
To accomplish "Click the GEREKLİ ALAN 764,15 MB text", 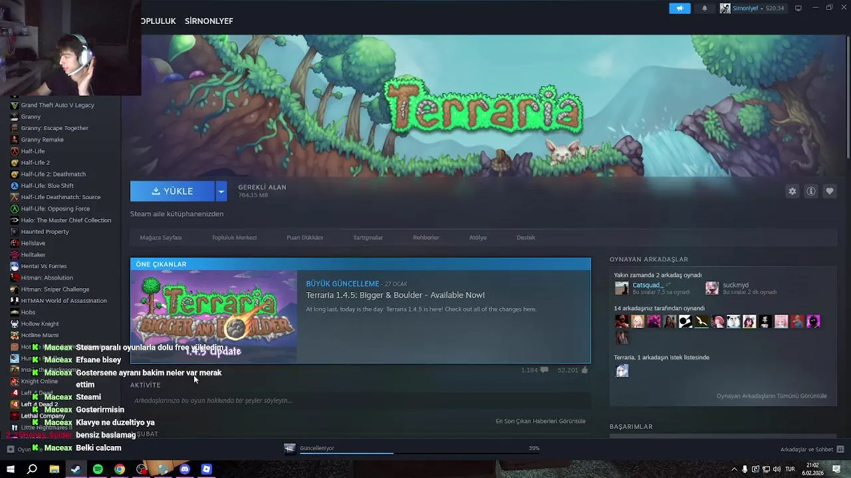I will 262,191.
